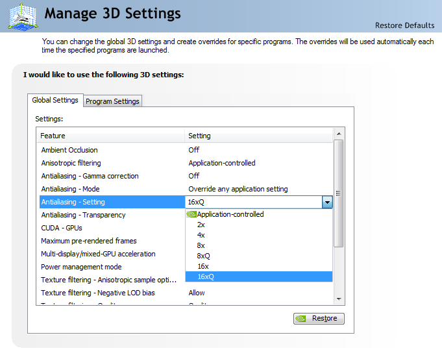Viewport: 442px width, 357px height.
Task: Click the scrollbar down arrow
Action: coord(339,299)
